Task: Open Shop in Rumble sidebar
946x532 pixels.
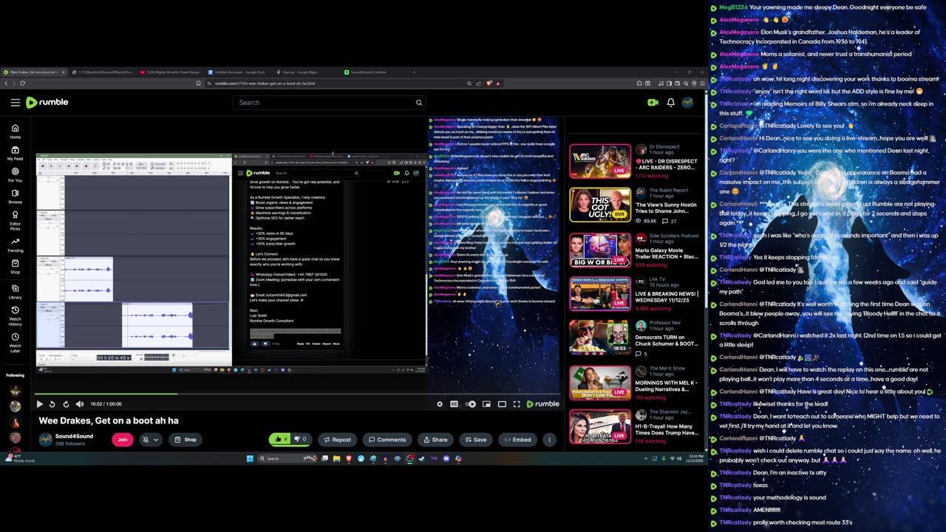Action: pyautogui.click(x=15, y=266)
